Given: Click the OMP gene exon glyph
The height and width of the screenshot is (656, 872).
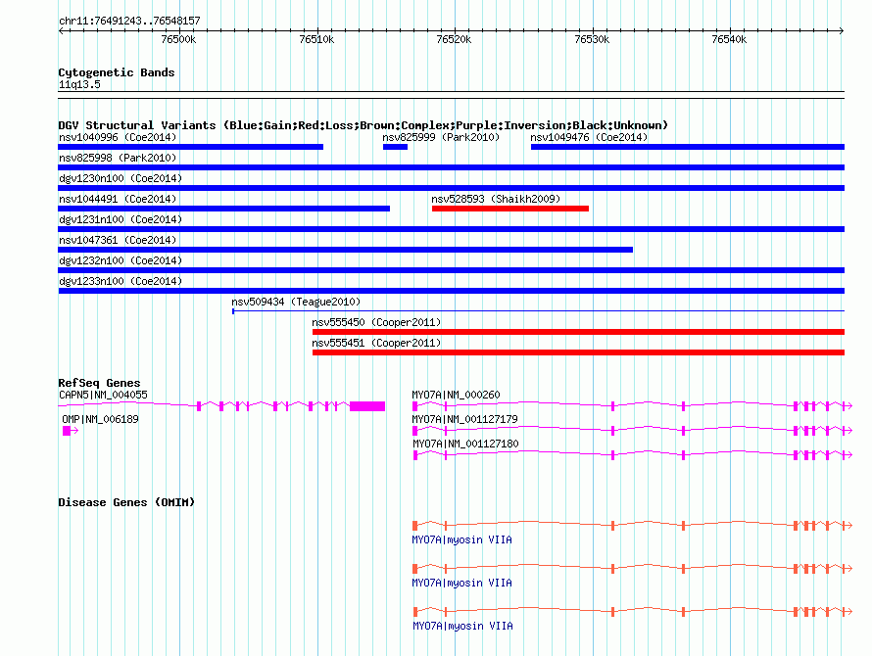Looking at the screenshot, I should pyautogui.click(x=67, y=431).
